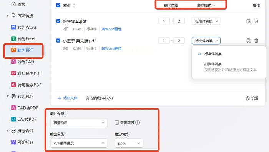Click the sort arrows beside 名称
Screen dimensions: 269x152
tap(74, 5)
